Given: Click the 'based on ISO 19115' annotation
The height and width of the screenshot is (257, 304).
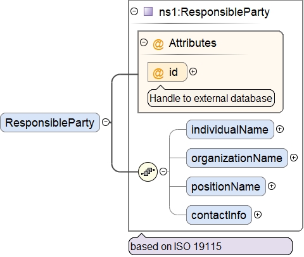Looking at the screenshot, I should 210,246.
